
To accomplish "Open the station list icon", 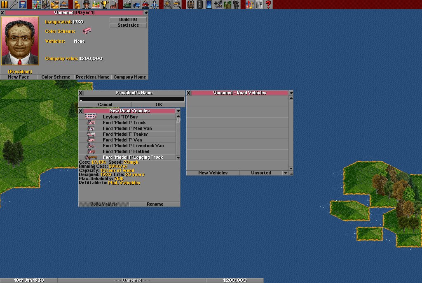I will [x=64, y=4].
